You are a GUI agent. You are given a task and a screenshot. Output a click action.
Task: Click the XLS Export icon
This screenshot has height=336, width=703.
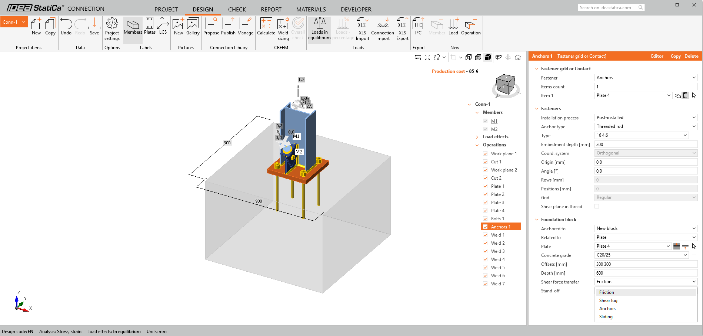click(402, 29)
